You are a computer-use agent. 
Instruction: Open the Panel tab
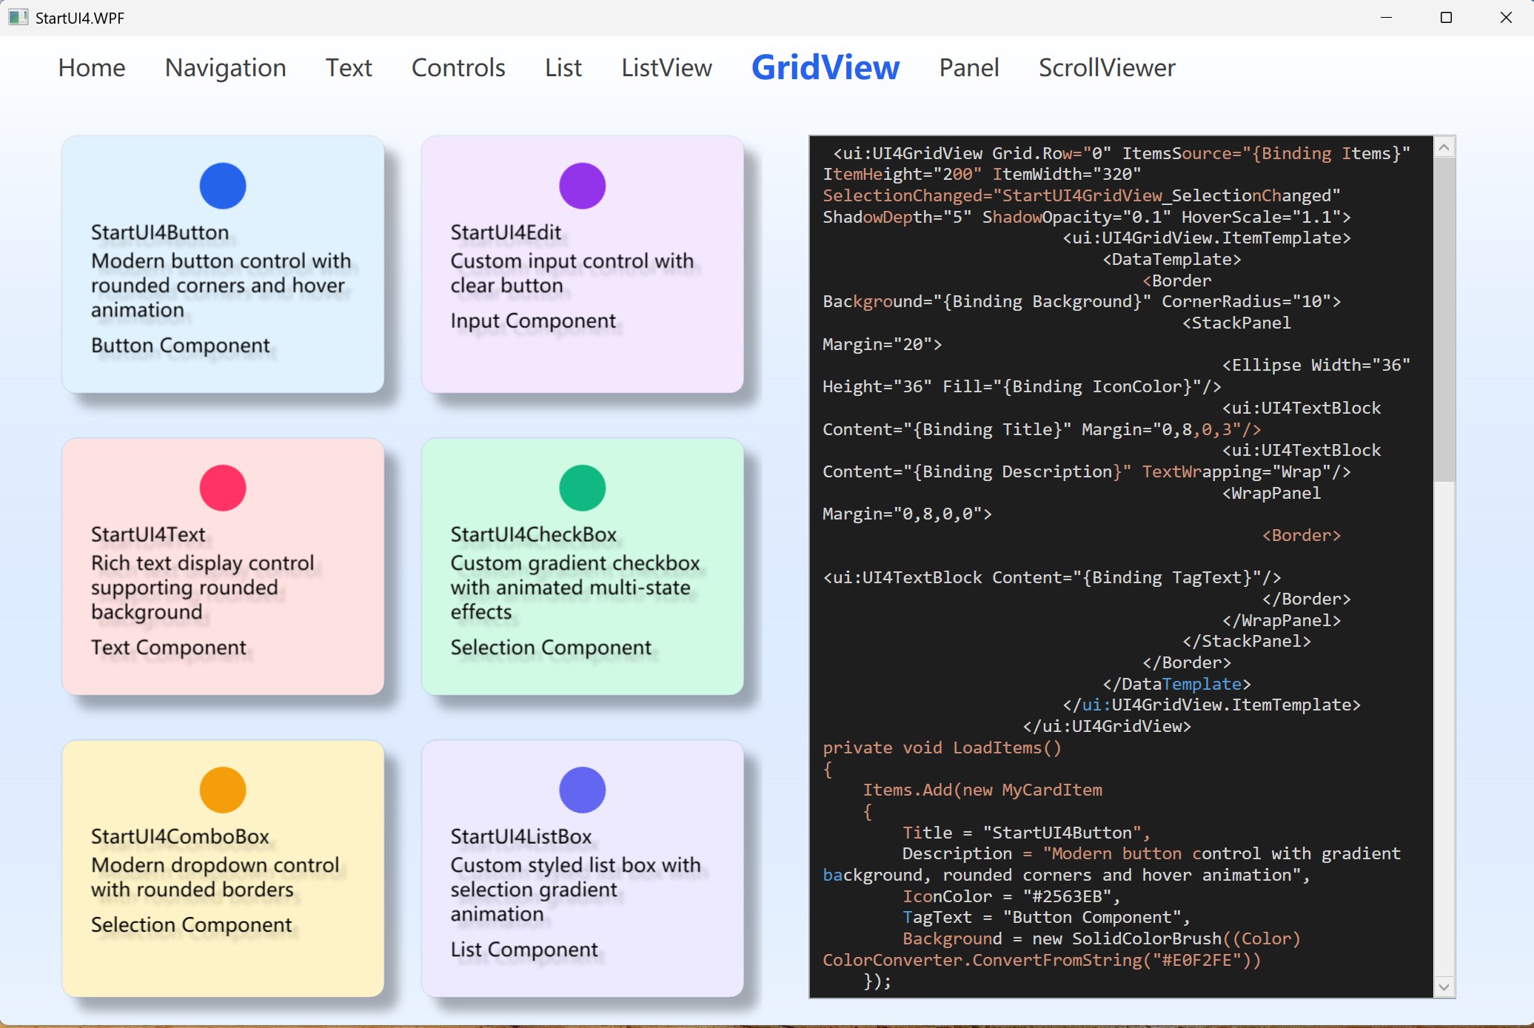(969, 67)
